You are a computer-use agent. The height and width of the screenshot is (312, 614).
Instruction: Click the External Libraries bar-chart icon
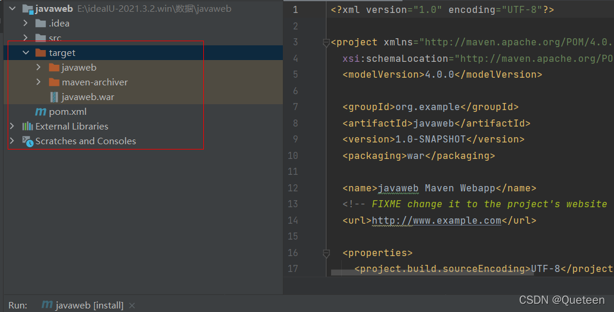[28, 126]
